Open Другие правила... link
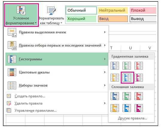 pyautogui.click(x=132, y=118)
